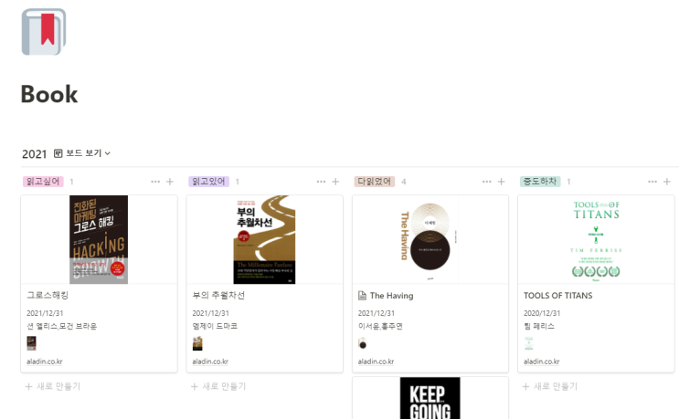The width and height of the screenshot is (679, 419).
Task: Click the small file thumbnail in TOOLS OF TITANS card
Action: point(529,343)
